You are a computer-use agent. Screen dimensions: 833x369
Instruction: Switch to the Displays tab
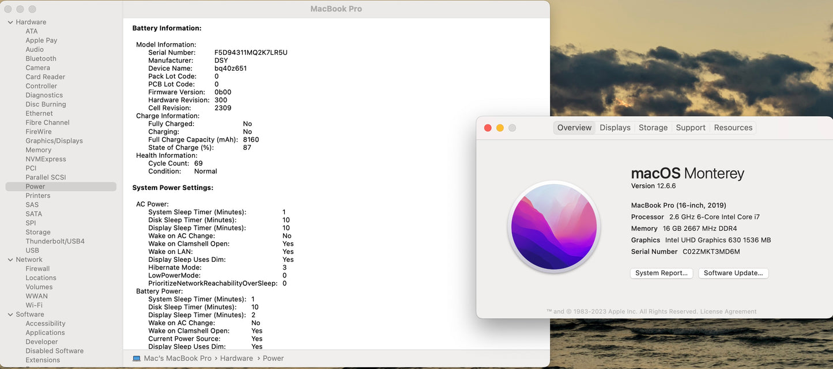pyautogui.click(x=615, y=128)
